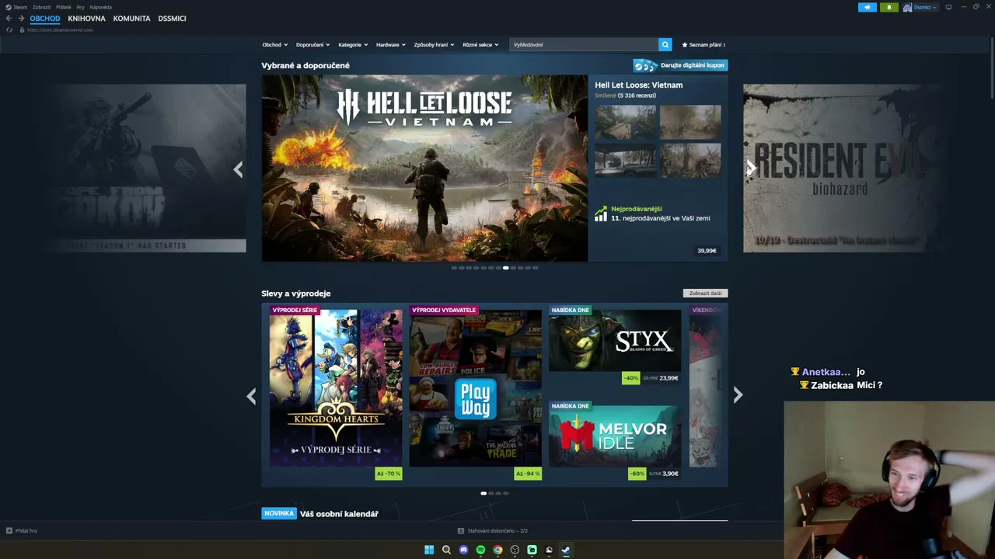Switch to the KOMUNITA tab
The width and height of the screenshot is (995, 559).
coord(131,19)
